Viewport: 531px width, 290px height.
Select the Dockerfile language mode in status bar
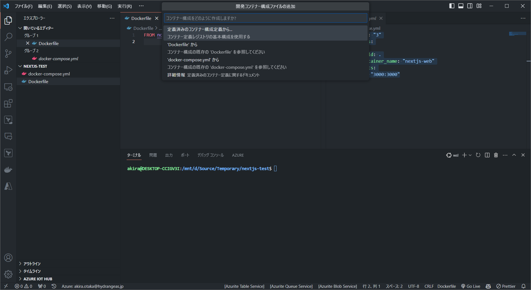coord(447,286)
